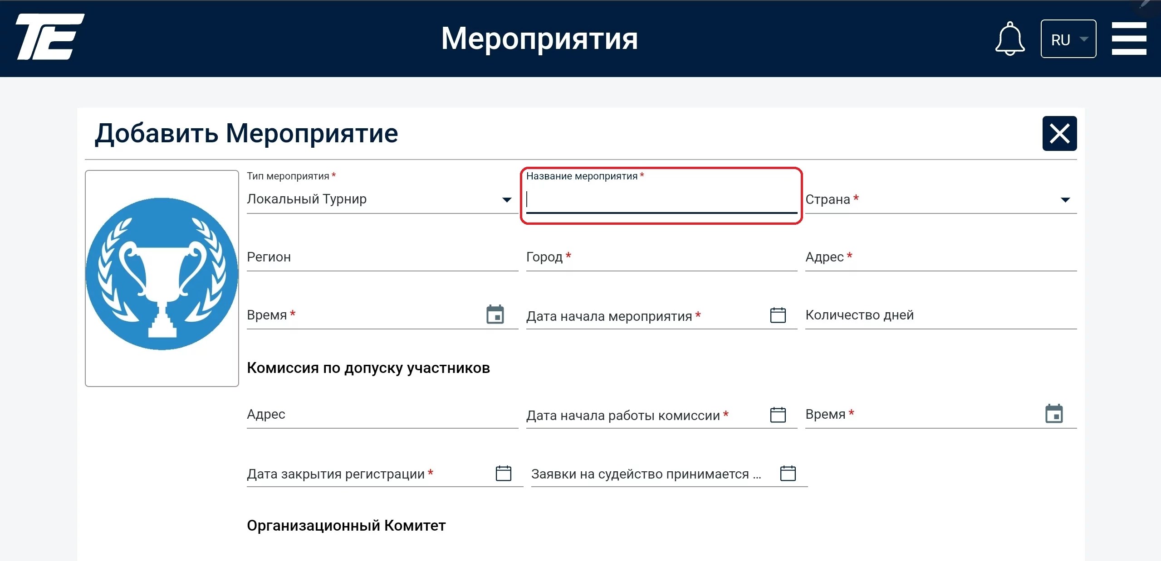Open the RU language selector

click(1068, 39)
